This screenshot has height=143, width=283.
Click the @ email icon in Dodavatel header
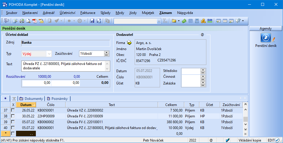tap(202, 35)
